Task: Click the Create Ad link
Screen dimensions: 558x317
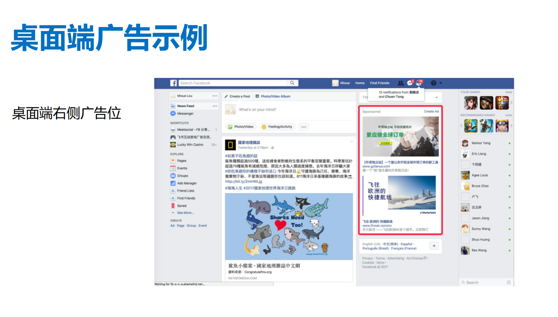Action: tap(431, 111)
